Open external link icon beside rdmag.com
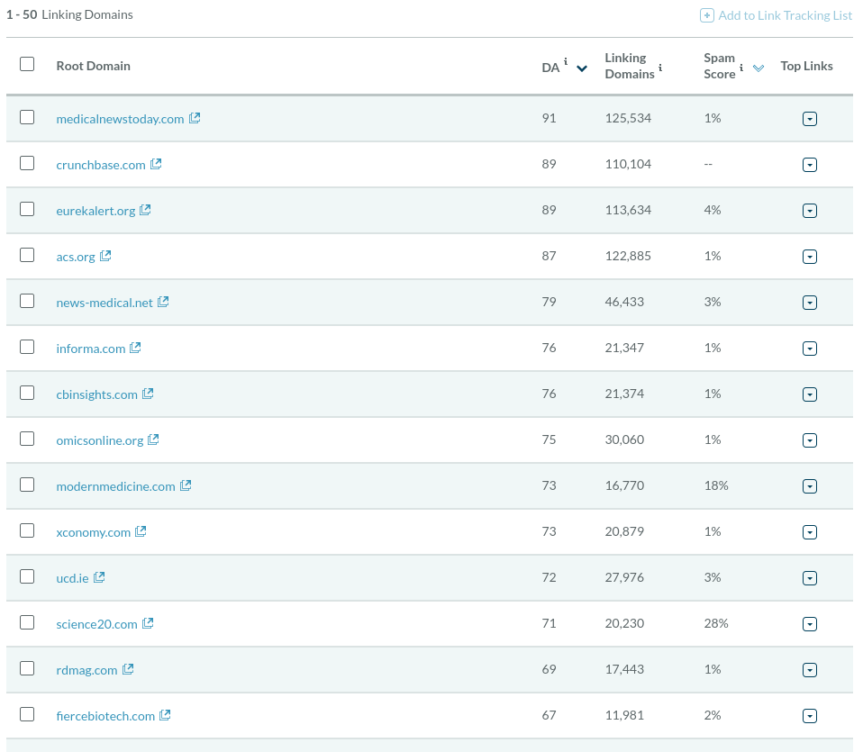The height and width of the screenshot is (752, 863). [128, 669]
